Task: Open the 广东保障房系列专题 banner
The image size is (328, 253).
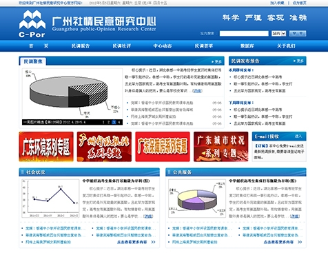Action: click(x=163, y=147)
